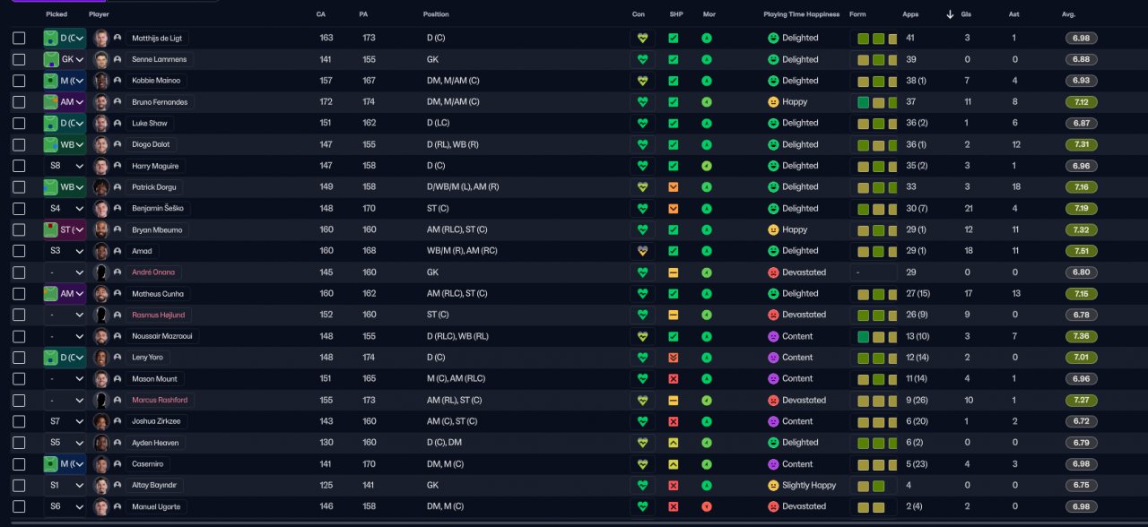Click Mason Mount's red sharpness cross icon
The width and height of the screenshot is (1148, 527).
pyautogui.click(x=674, y=379)
